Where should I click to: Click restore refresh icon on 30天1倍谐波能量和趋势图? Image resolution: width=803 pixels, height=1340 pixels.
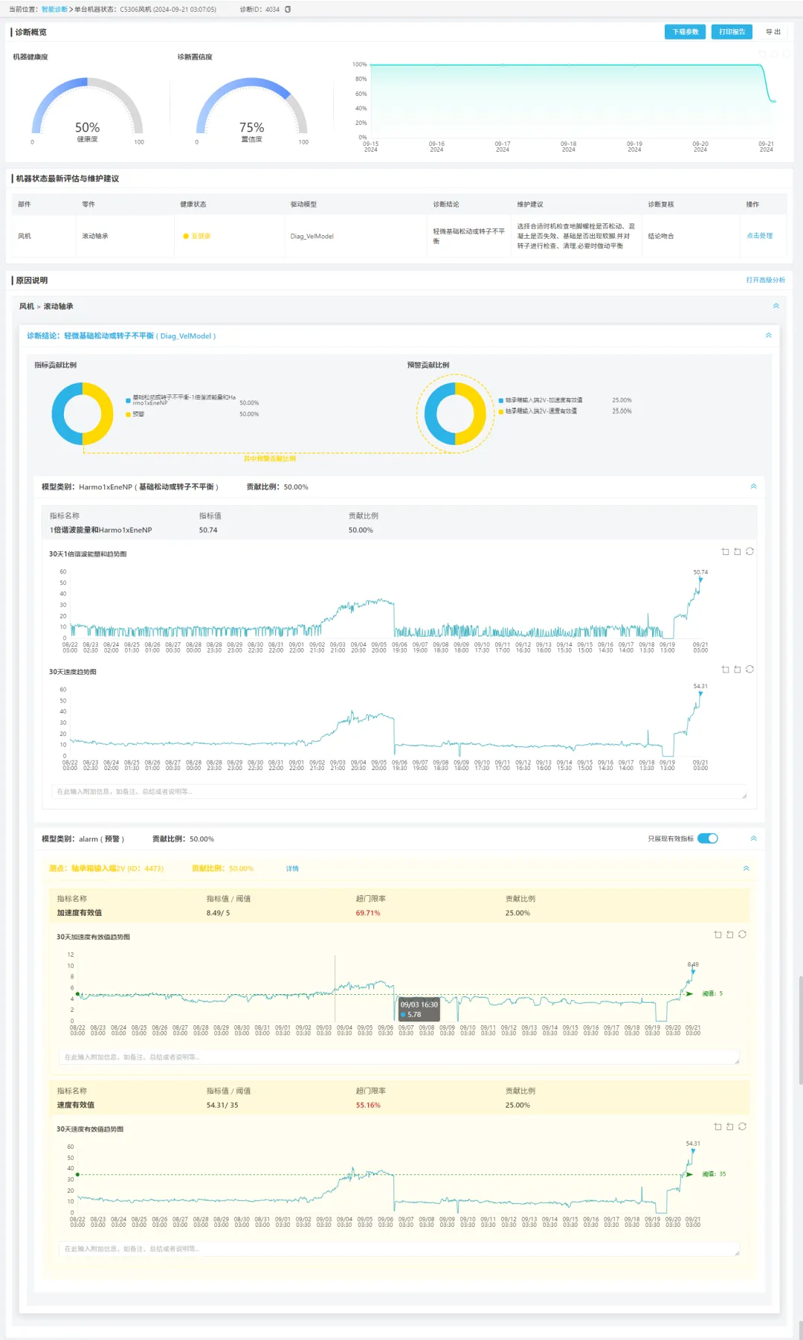[x=749, y=552]
